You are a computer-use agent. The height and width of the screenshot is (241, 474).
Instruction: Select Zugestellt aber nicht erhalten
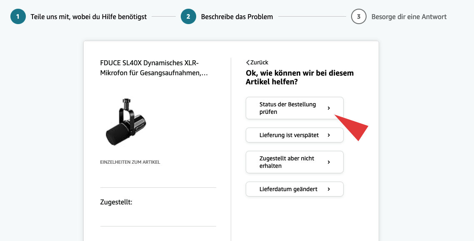click(287, 162)
